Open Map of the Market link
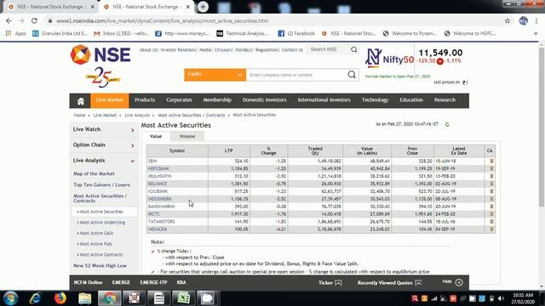 [94, 173]
